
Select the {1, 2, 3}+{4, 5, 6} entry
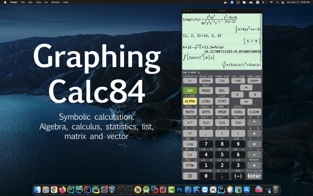(x=202, y=36)
